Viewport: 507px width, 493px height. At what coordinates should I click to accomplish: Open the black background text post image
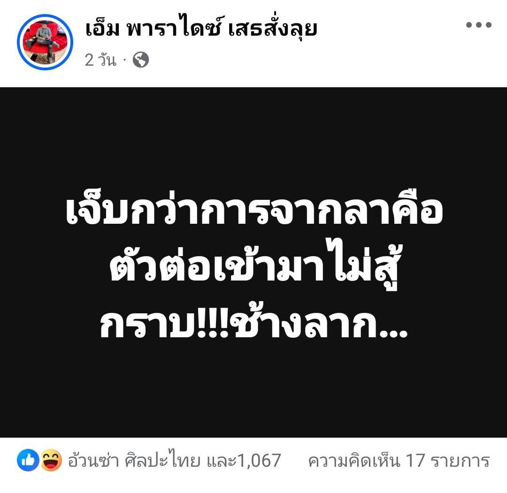click(253, 262)
